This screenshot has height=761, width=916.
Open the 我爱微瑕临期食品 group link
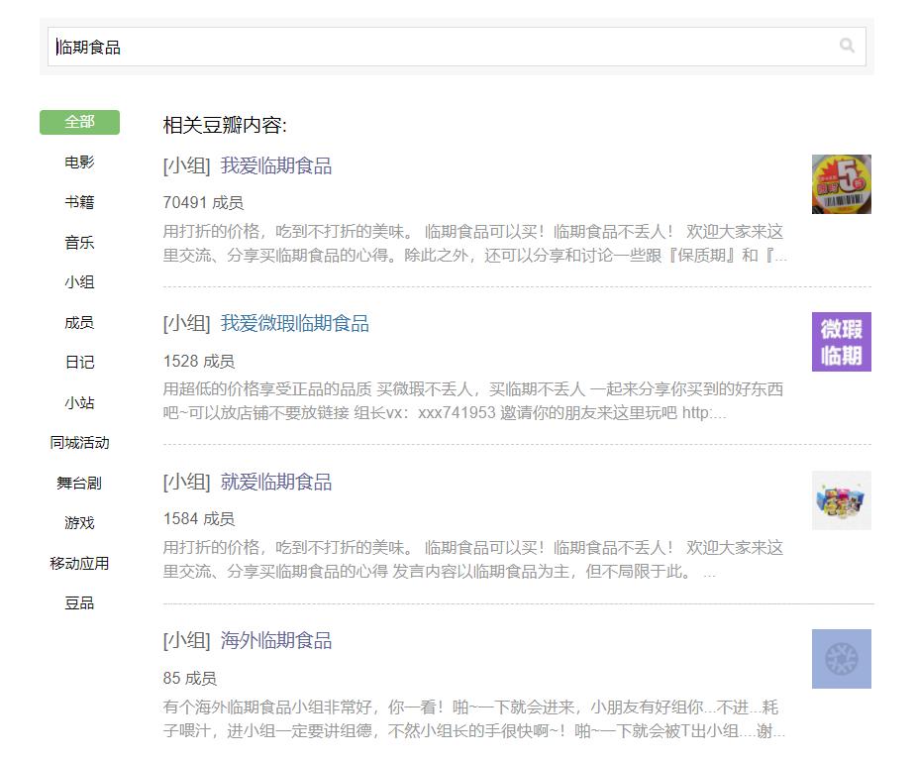click(x=294, y=324)
